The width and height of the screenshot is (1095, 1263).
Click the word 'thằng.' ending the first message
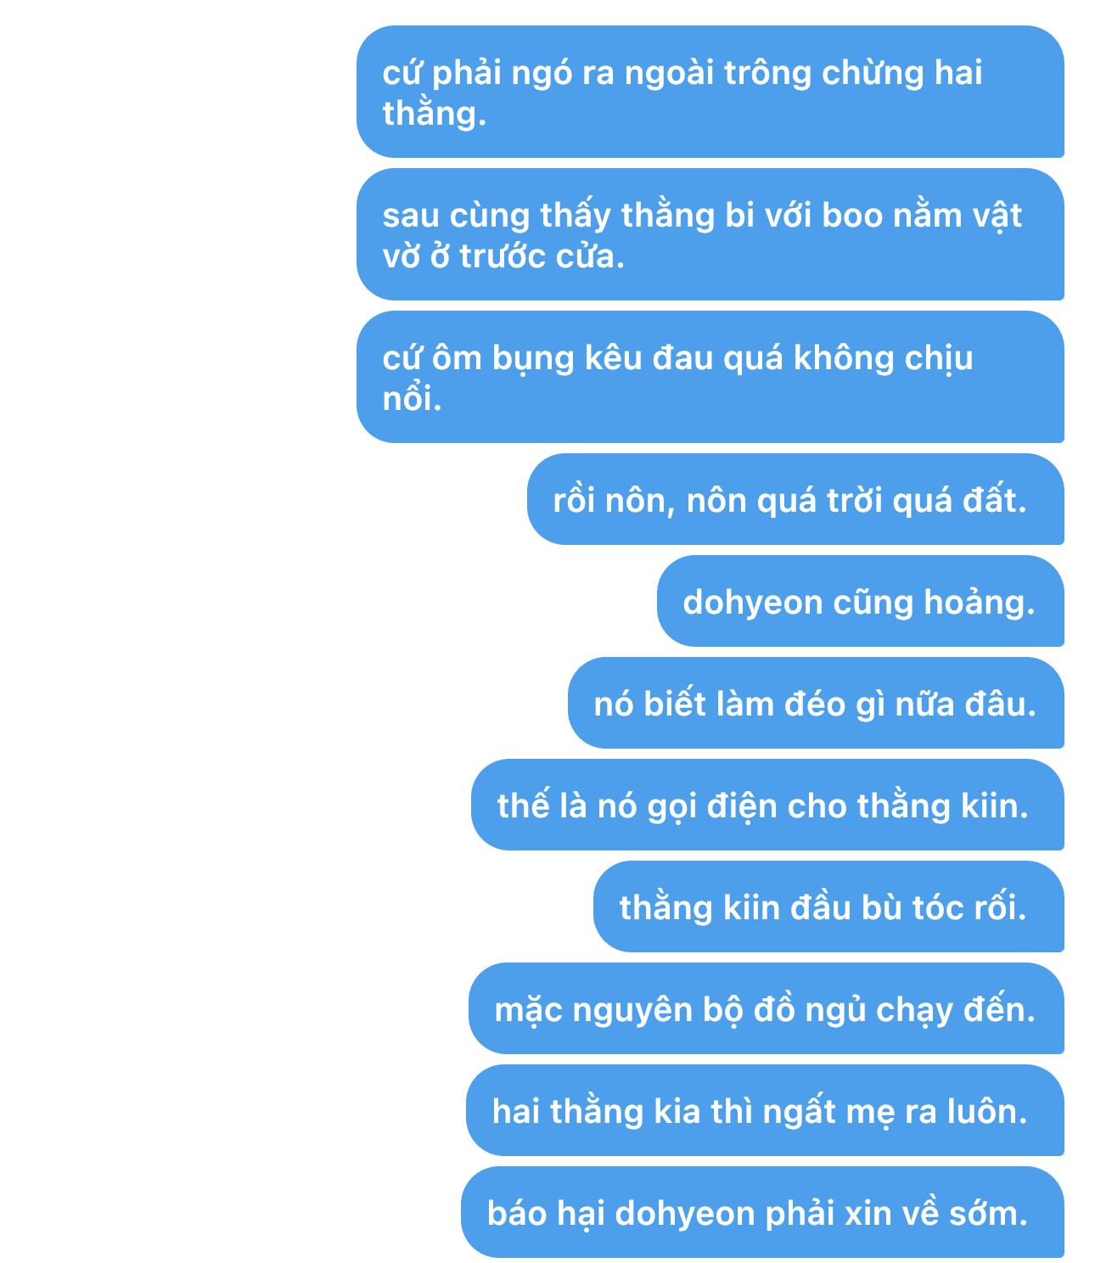pyautogui.click(x=435, y=114)
